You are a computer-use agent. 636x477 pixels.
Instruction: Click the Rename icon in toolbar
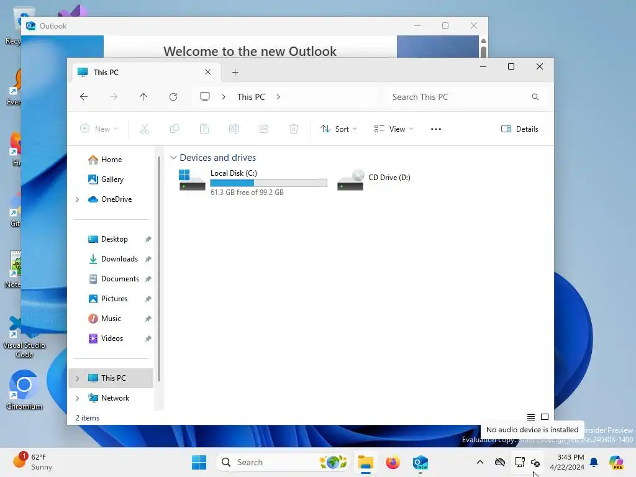point(234,129)
